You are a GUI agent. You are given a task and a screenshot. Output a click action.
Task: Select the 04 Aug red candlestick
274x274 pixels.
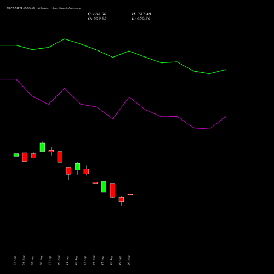point(25,157)
